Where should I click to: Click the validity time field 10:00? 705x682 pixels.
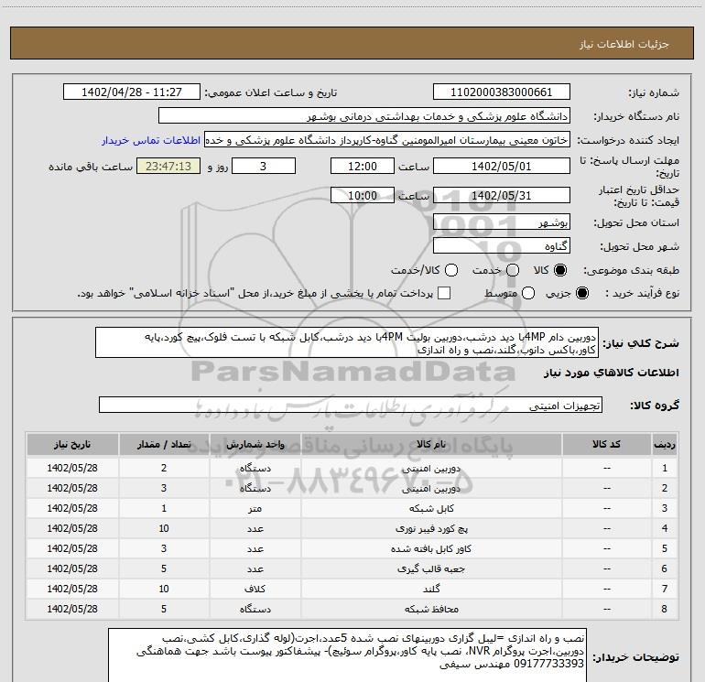tap(363, 196)
